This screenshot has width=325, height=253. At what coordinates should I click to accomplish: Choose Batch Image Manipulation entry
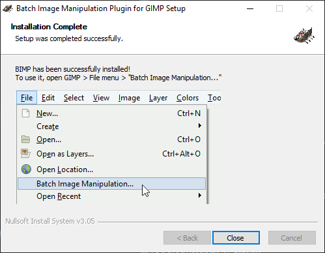111,184
